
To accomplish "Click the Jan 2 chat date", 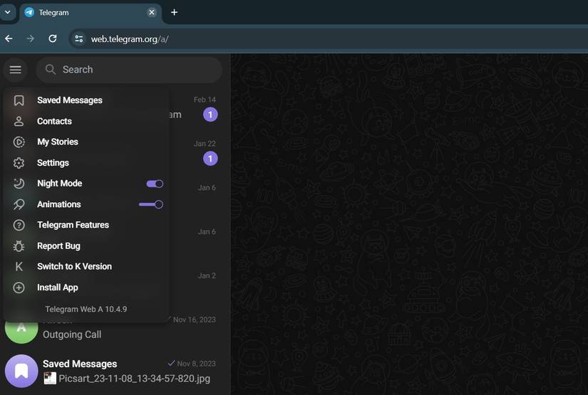I will [x=207, y=275].
